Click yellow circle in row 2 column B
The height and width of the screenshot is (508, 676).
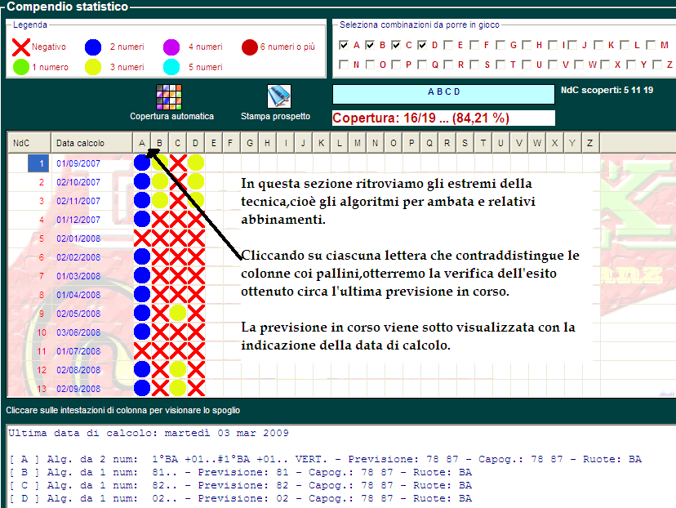160,181
